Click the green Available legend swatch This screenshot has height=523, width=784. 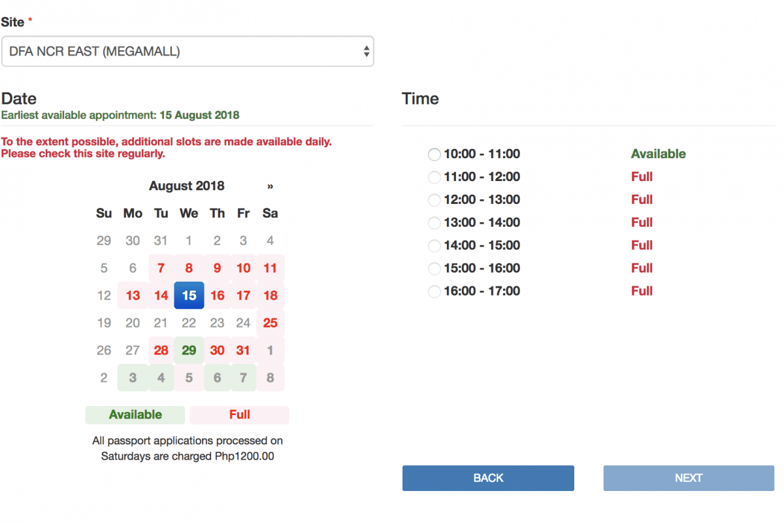[135, 414]
